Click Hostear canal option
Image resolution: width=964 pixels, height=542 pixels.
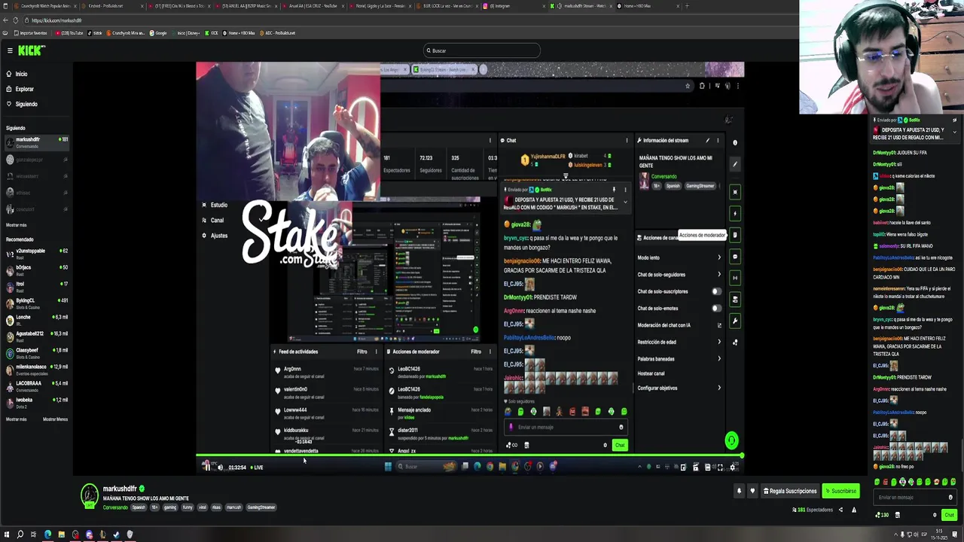[x=651, y=373]
